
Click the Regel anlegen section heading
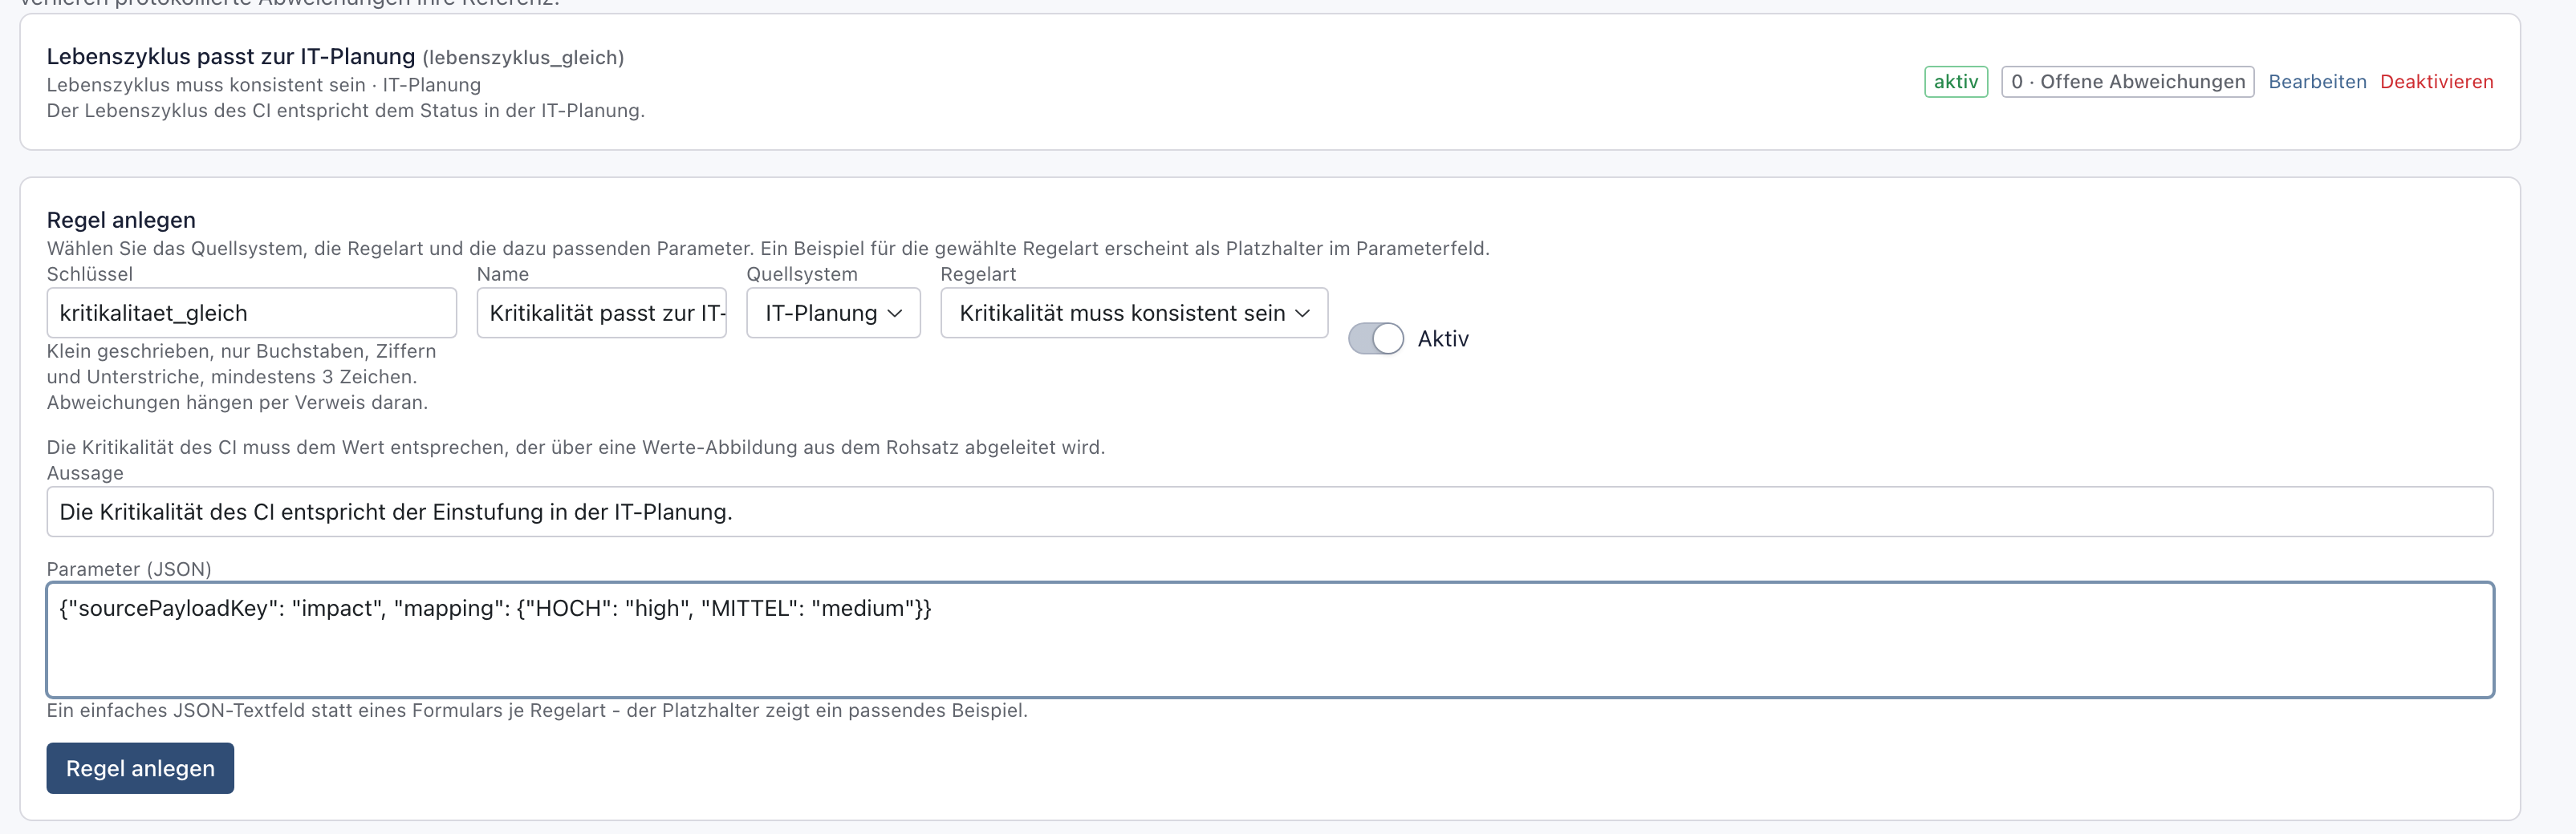coord(121,220)
